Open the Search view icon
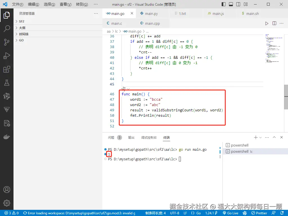 point(7,29)
